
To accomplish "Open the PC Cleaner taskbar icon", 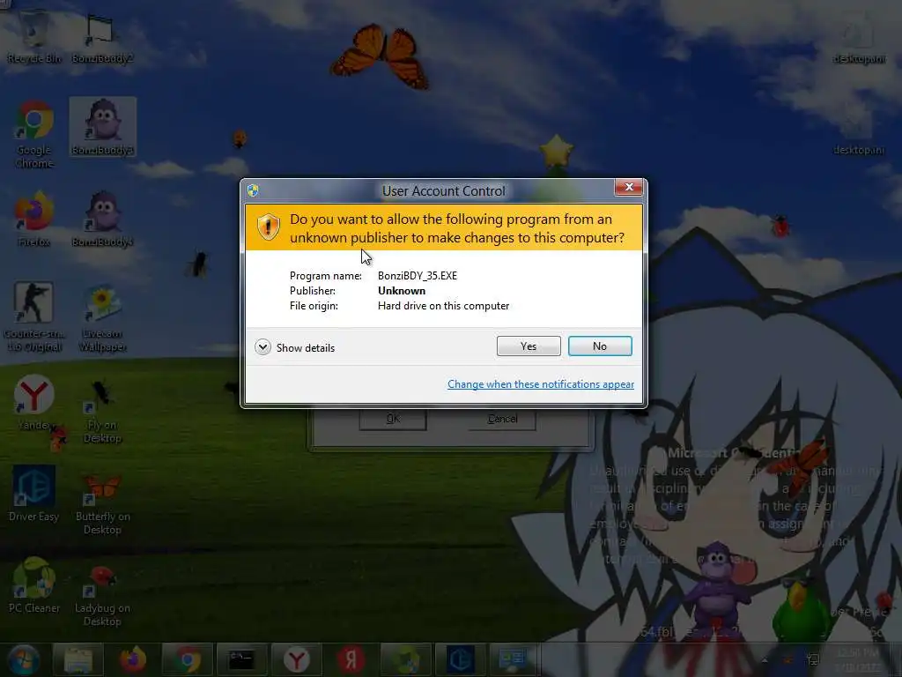I will point(405,659).
